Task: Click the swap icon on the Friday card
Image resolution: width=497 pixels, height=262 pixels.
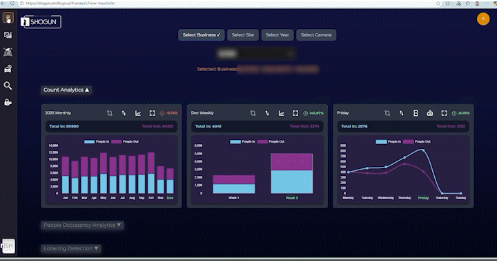Action: coord(387,113)
